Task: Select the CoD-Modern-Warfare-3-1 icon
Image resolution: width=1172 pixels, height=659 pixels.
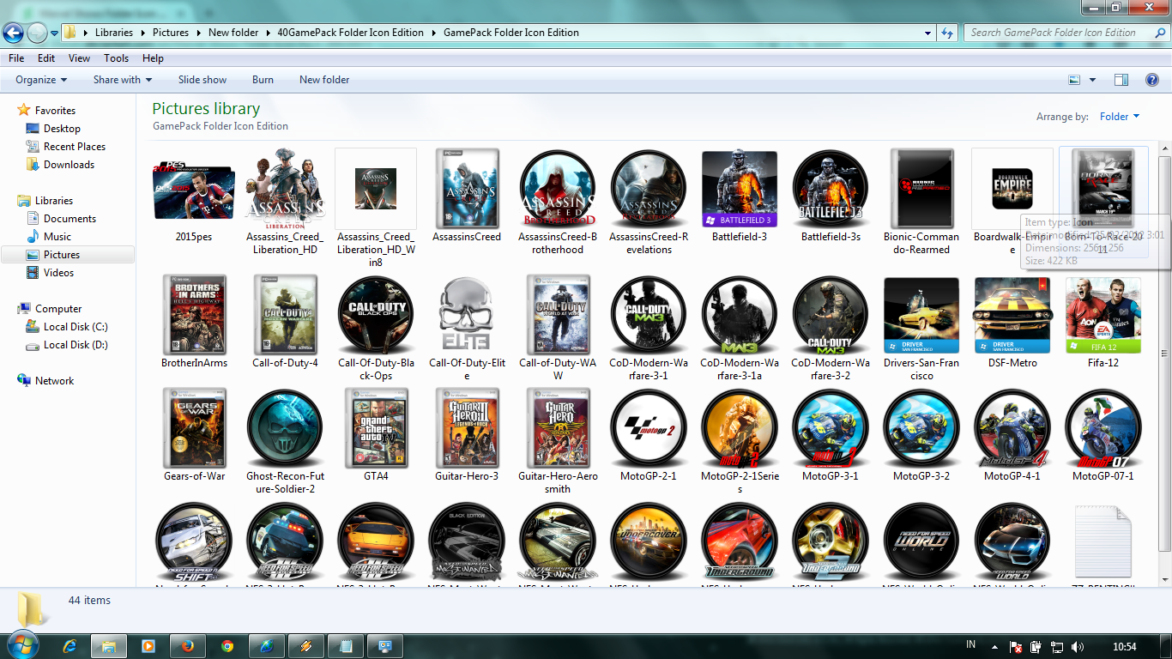Action: pyautogui.click(x=649, y=314)
